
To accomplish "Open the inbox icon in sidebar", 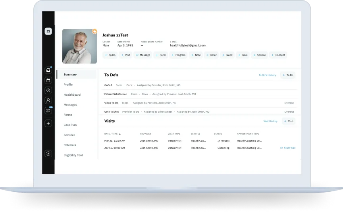I will pos(48,70).
